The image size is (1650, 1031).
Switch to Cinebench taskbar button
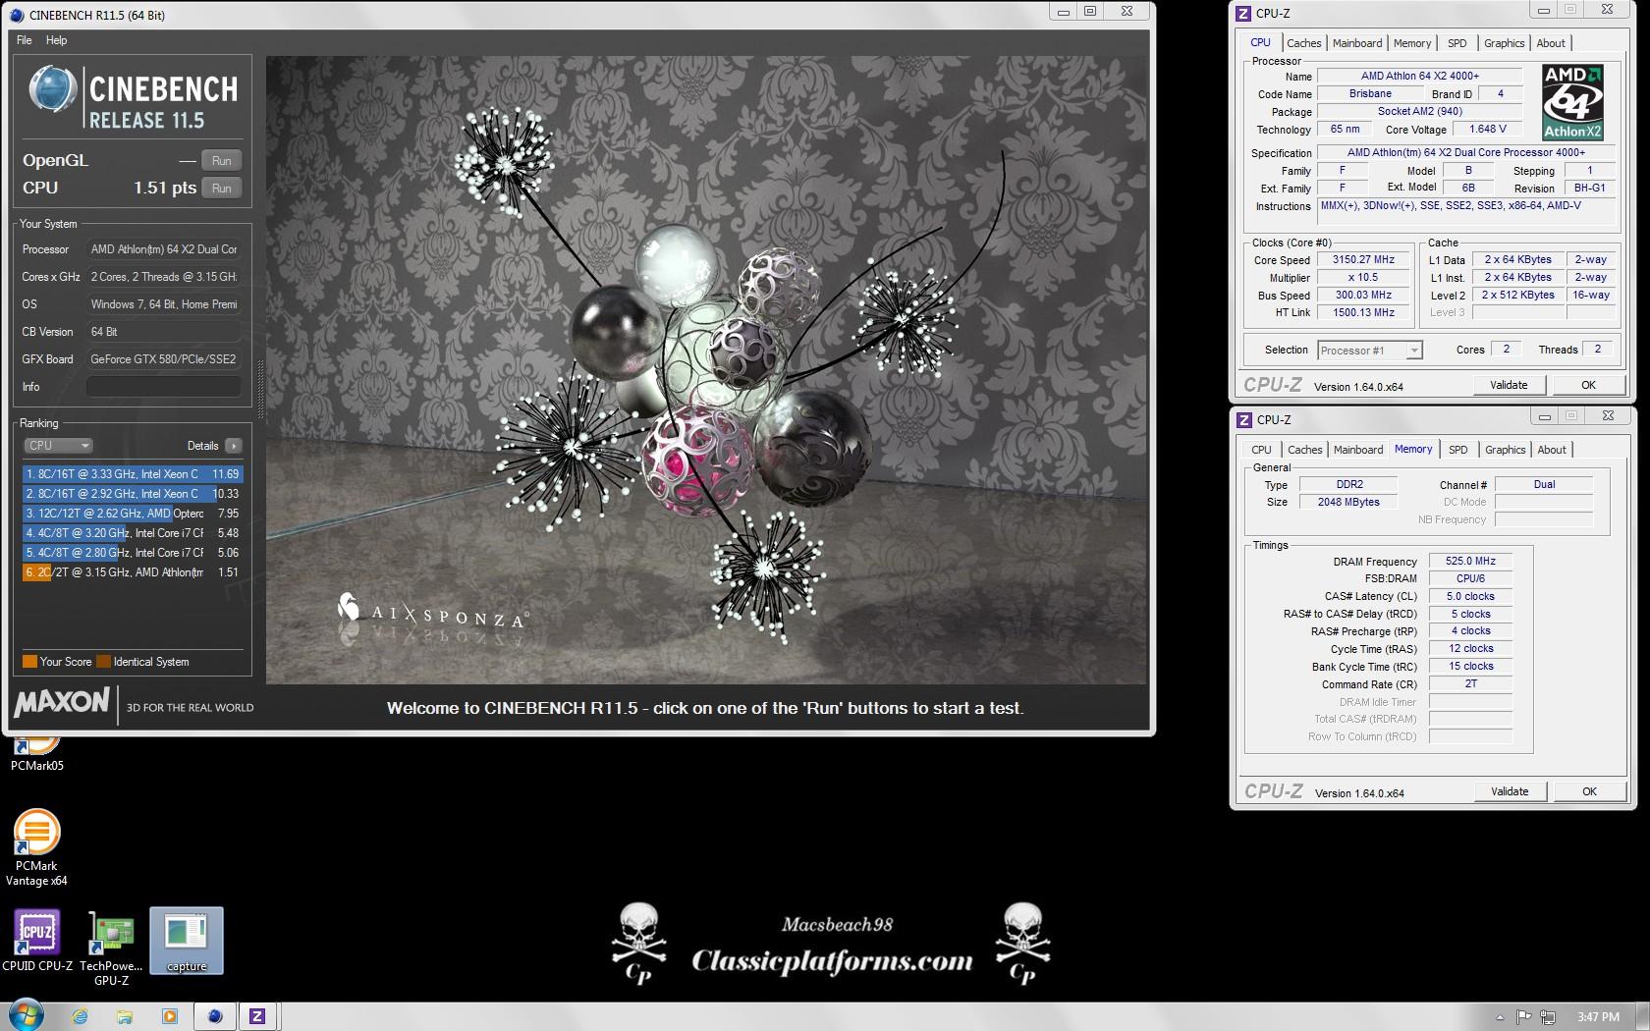(215, 1016)
